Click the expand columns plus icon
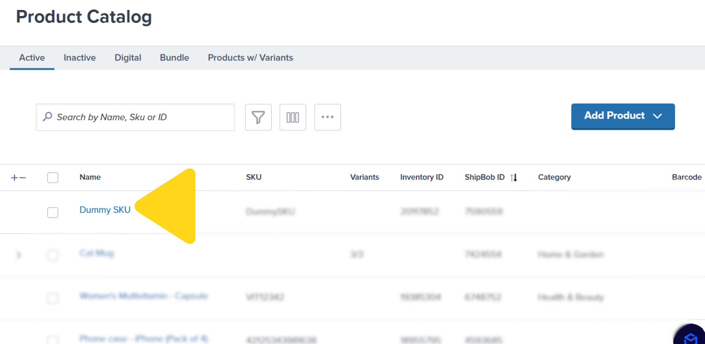The height and width of the screenshot is (344, 705). coord(15,177)
